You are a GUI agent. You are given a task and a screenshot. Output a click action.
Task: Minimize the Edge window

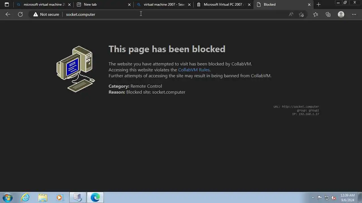coord(338,3)
